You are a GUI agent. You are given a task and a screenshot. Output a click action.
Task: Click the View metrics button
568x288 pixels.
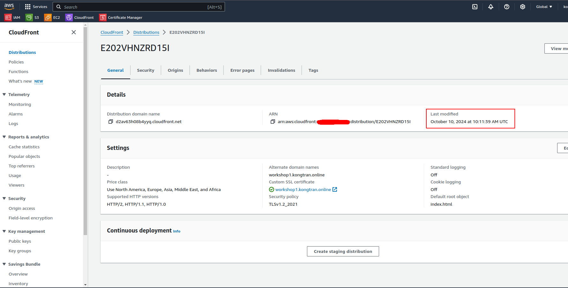(x=556, y=48)
